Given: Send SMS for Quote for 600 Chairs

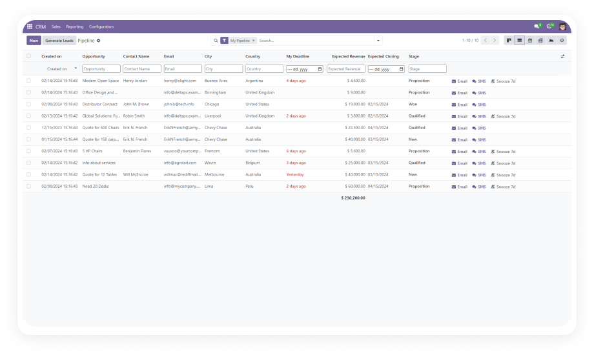Looking at the screenshot, I should tap(479, 128).
